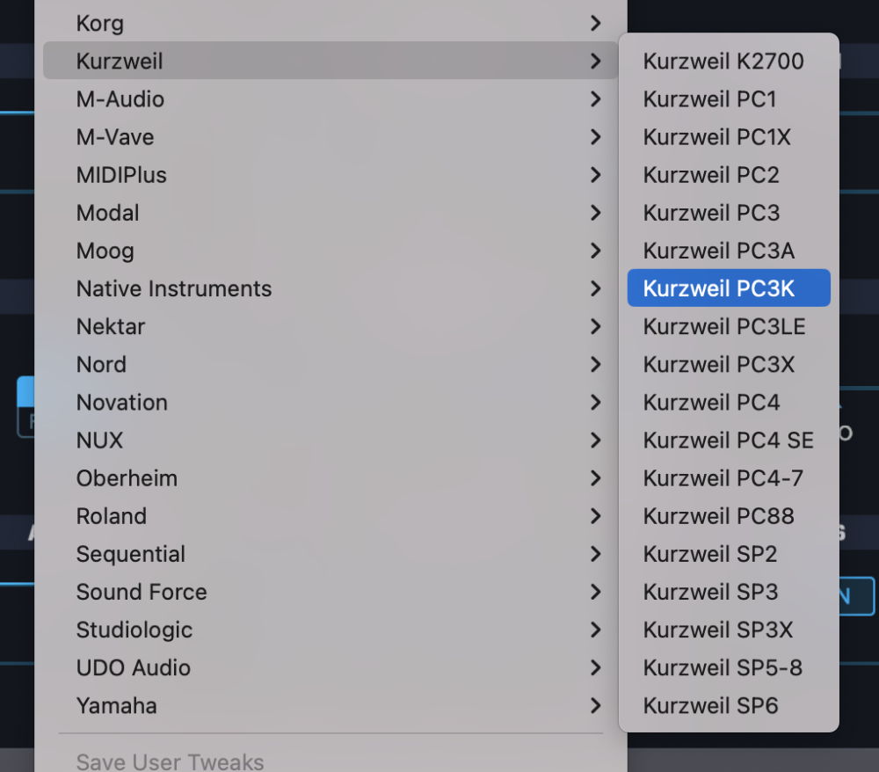Expand the UDO Audio chevron
879x772 pixels.
[x=596, y=667]
